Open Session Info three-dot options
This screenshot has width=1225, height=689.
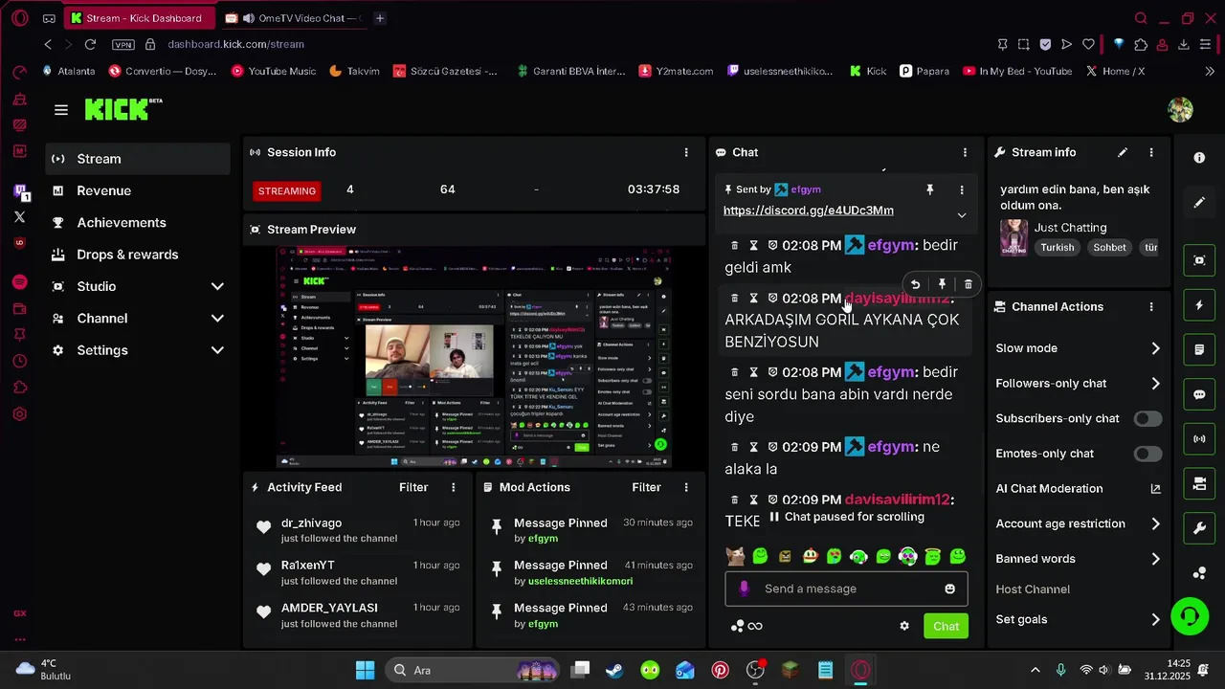[x=686, y=152]
